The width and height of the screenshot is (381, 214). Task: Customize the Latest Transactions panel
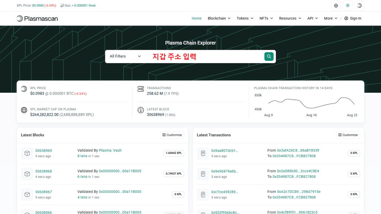pyautogui.click(x=348, y=135)
